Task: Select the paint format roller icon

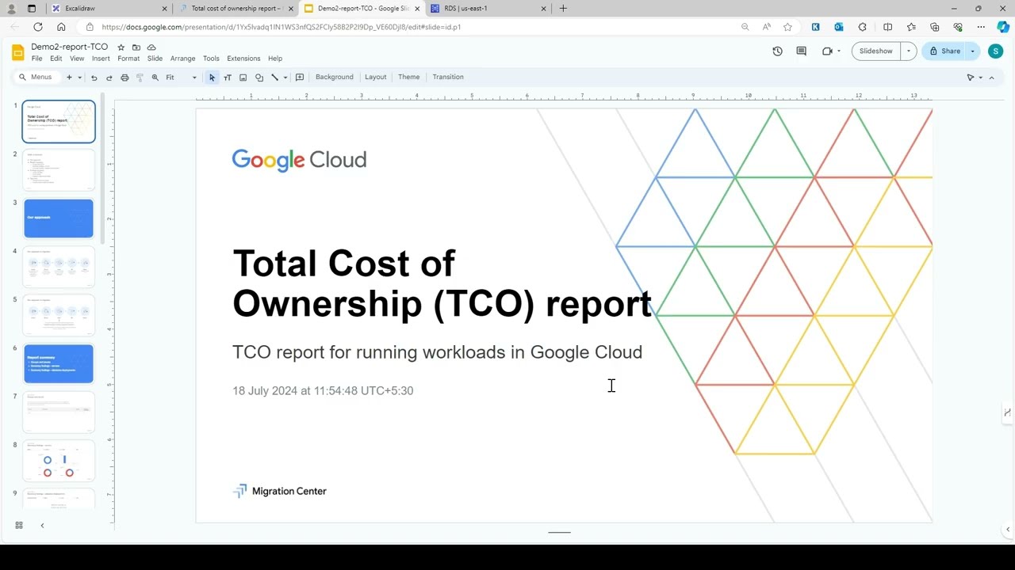Action: point(140,78)
